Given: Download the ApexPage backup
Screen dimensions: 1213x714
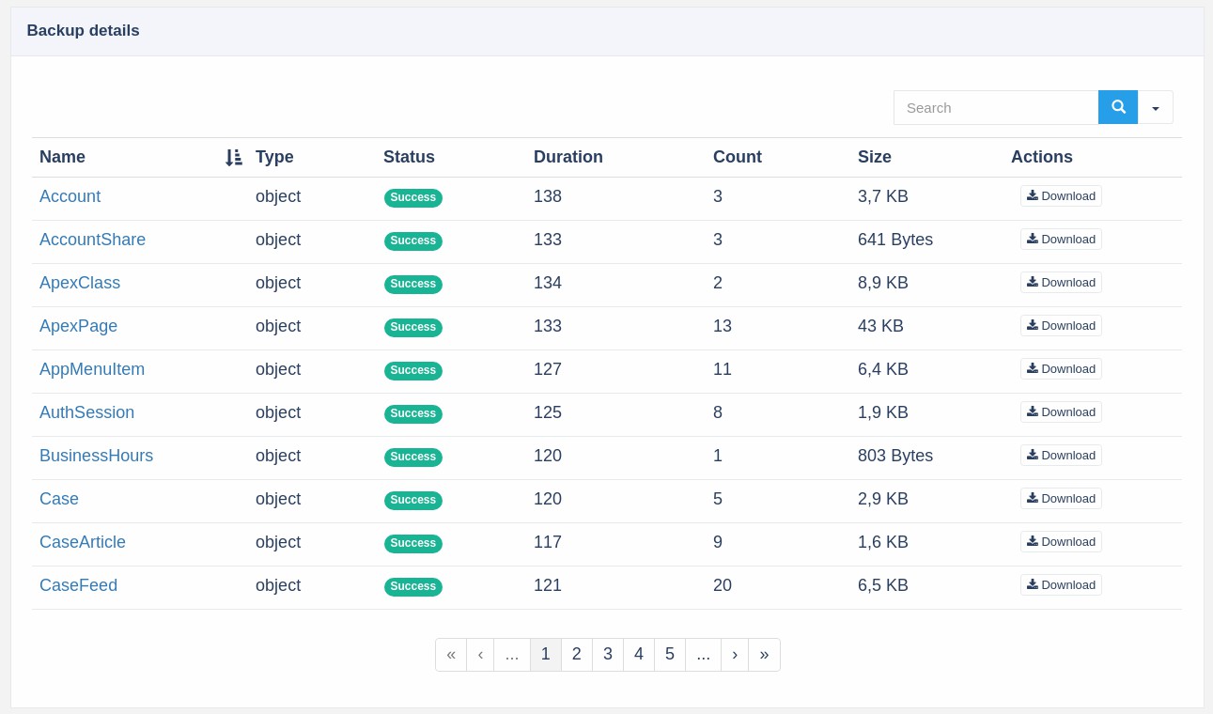Looking at the screenshot, I should [1061, 325].
